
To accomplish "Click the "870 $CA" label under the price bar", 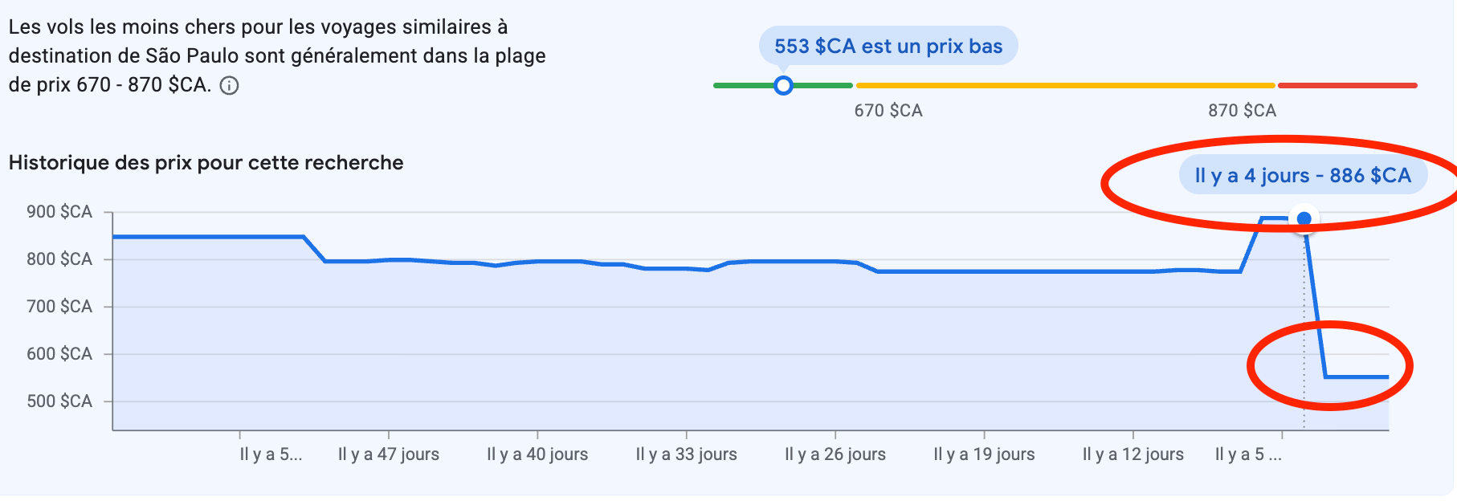I will click(x=1242, y=111).
